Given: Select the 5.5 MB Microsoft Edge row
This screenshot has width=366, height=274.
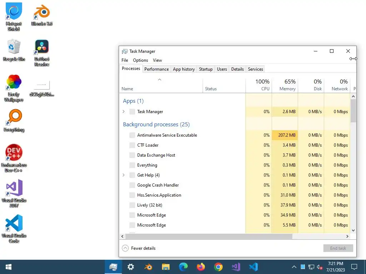Looking at the screenshot, I should (235, 225).
